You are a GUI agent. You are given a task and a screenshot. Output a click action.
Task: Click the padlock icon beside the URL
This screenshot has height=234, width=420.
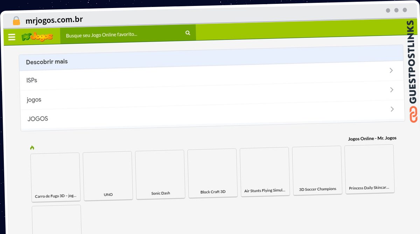point(16,21)
